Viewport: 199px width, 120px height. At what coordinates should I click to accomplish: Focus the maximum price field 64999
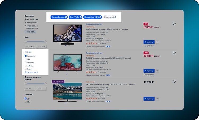(x=41, y=47)
